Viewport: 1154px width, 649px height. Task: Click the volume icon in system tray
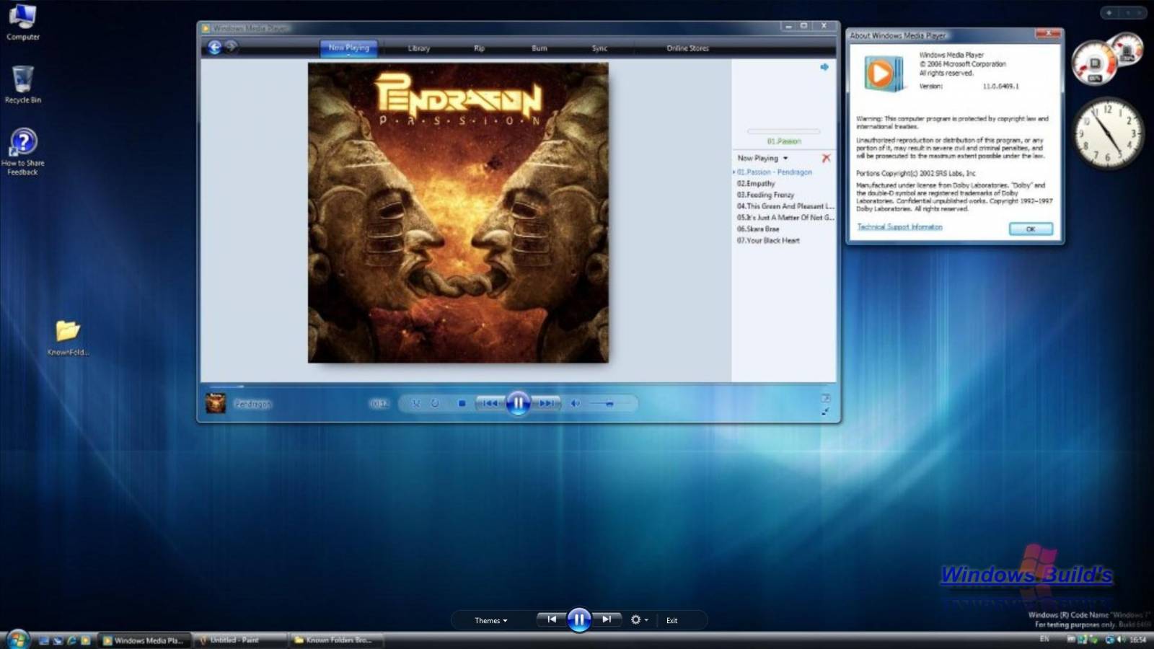coord(1121,640)
